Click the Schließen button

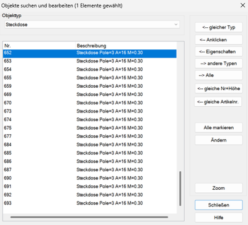219,205
